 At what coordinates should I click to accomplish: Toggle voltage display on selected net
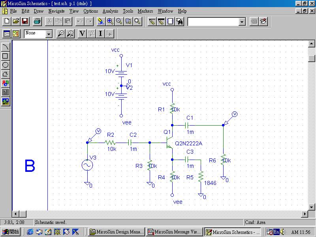pos(91,34)
